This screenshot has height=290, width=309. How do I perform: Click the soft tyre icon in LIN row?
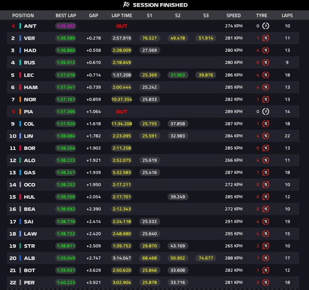(x=265, y=136)
